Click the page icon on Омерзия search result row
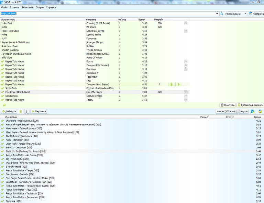264x203 pixels. 186,69
